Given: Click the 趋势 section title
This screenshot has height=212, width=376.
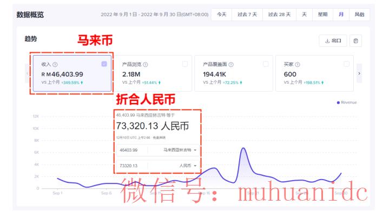Looking at the screenshot, I should pos(31,39).
